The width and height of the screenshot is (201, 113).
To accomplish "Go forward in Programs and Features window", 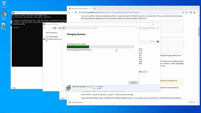I will [48, 28].
